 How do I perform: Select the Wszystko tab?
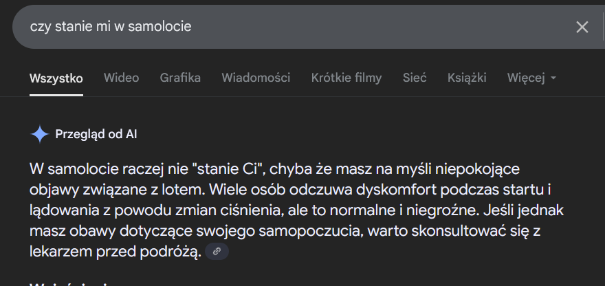pyautogui.click(x=56, y=78)
